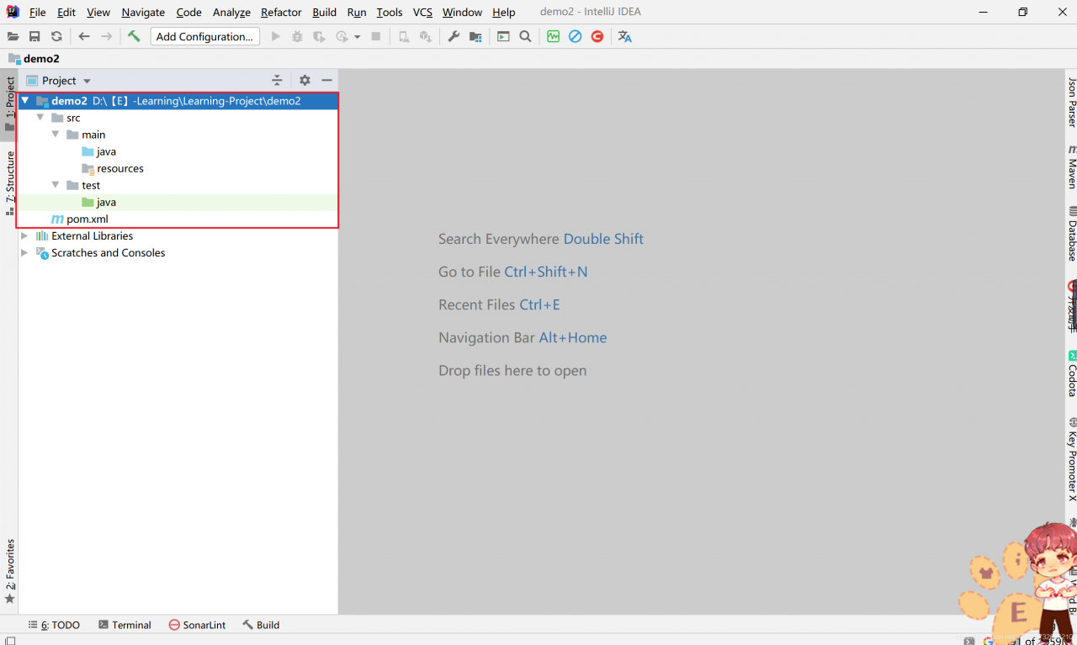
Task: Click the Synchronize refresh toolbar icon
Action: pyautogui.click(x=56, y=36)
